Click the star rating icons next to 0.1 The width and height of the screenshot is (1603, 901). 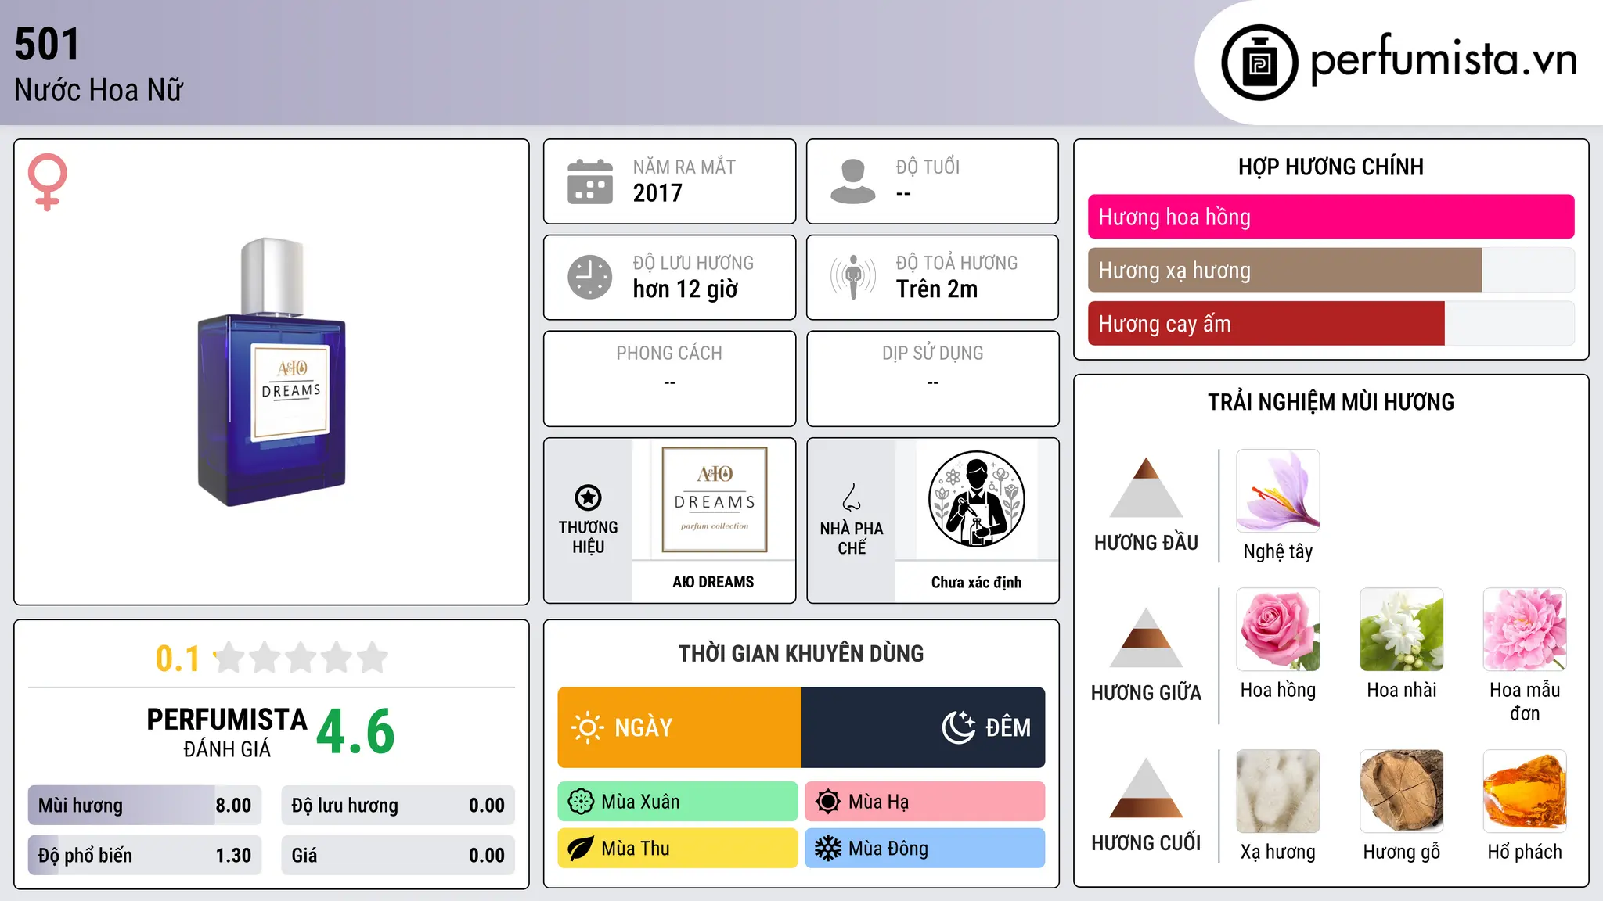(301, 658)
